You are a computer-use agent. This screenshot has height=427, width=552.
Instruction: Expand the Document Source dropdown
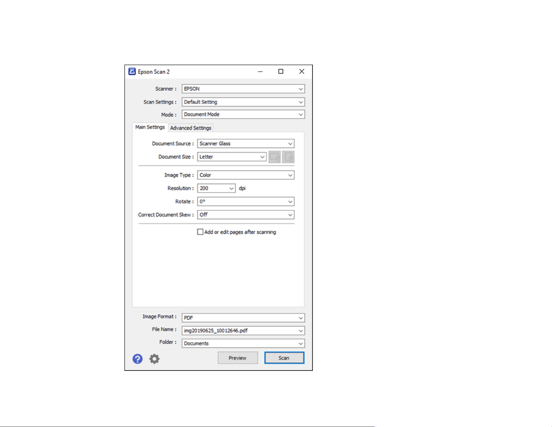[x=246, y=144]
